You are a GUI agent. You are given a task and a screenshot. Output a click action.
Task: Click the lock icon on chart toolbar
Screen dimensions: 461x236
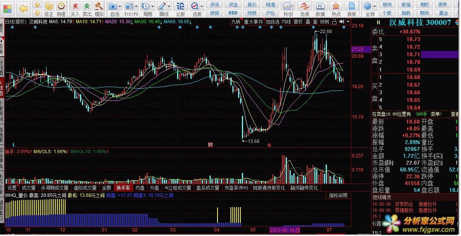point(335,22)
